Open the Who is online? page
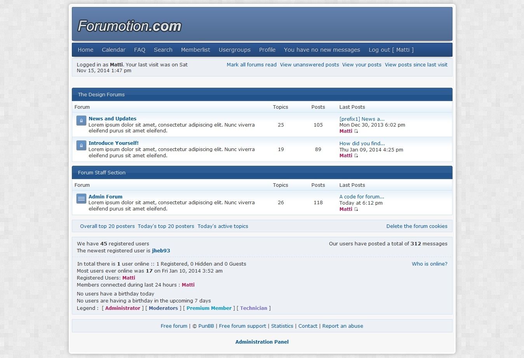Viewport: 524px width, 358px height. (x=430, y=264)
